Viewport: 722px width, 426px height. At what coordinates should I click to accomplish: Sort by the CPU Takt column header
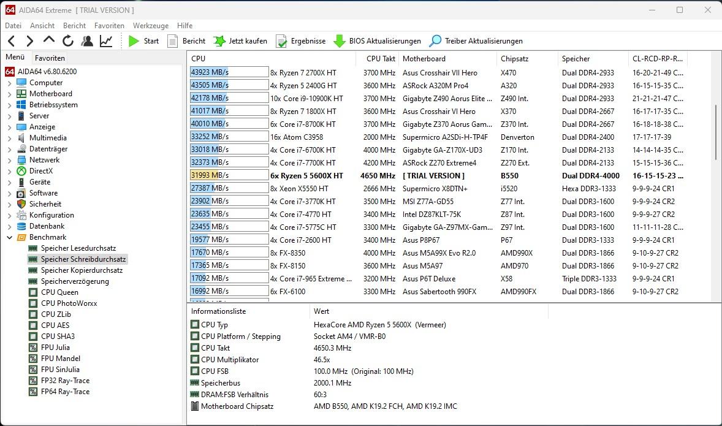[378, 59]
